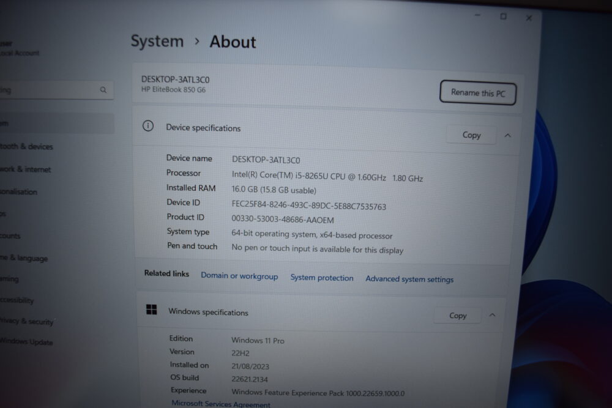This screenshot has height=408, width=612.
Task: Click the search magnifier icon in sidebar
Action: pyautogui.click(x=103, y=90)
